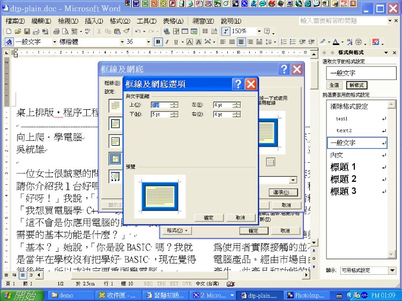Toggle Italic formatting
Viewport: 402px width, 301px height.
tap(167, 42)
